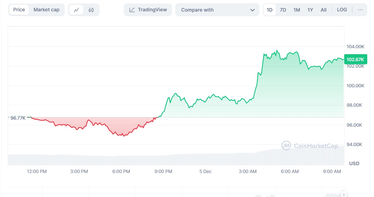Screen dimensions: 374x197
Task: Click the 12:00 PM time label
Action: tap(37, 171)
